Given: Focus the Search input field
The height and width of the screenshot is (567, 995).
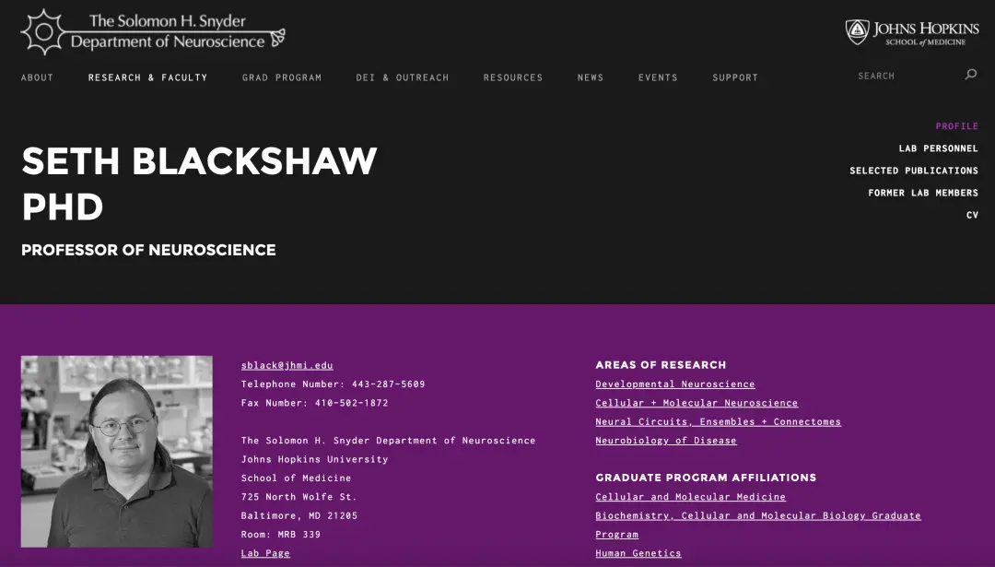Looking at the screenshot, I should click(x=907, y=76).
